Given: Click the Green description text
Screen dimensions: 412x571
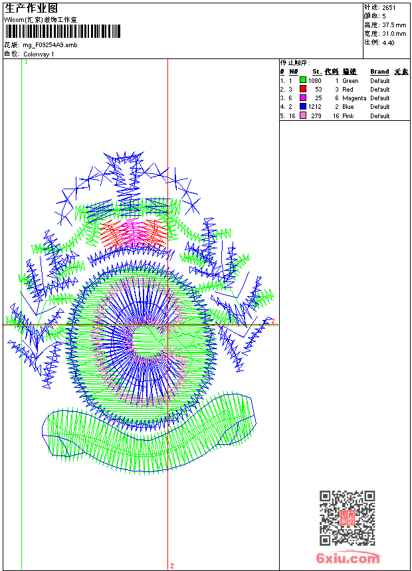Looking at the screenshot, I should click(x=350, y=81).
